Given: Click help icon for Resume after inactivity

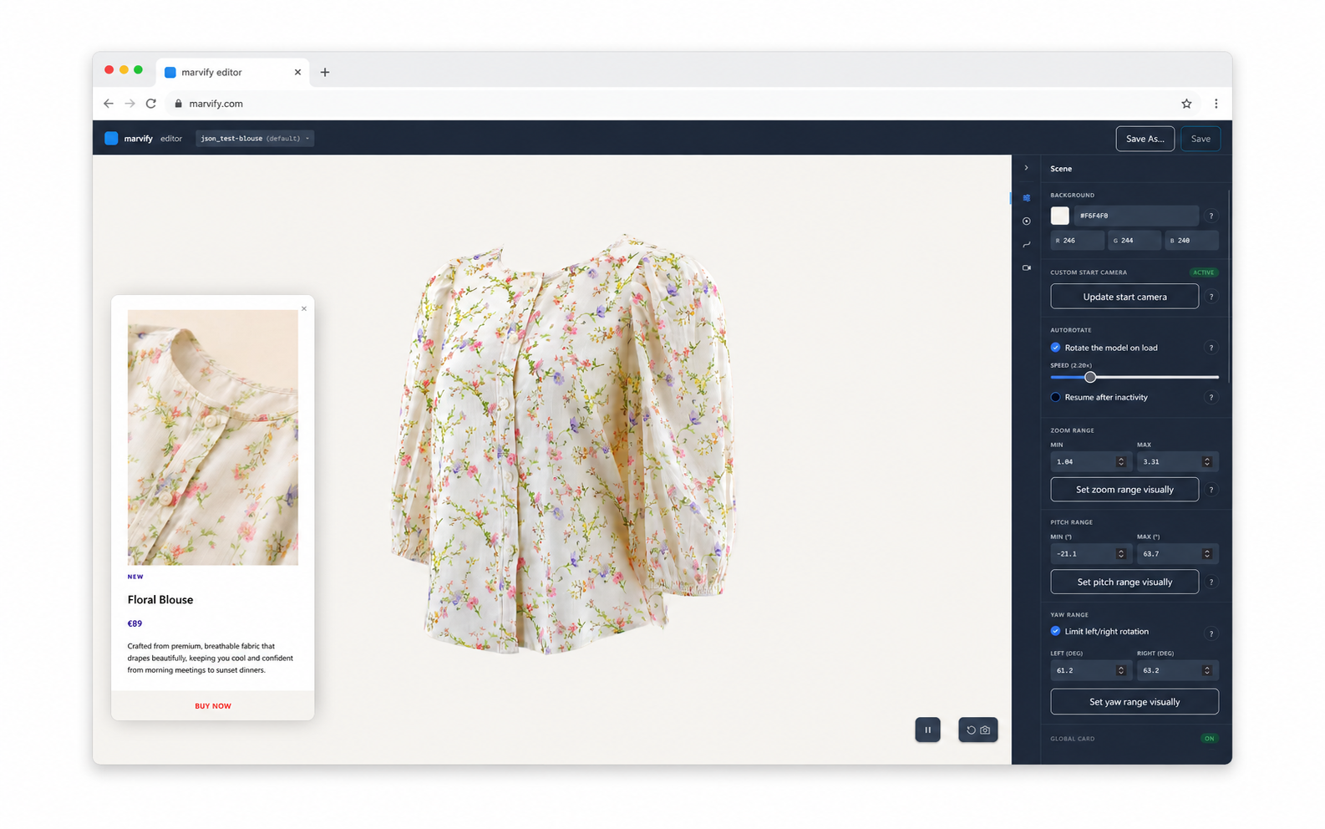Looking at the screenshot, I should click(x=1211, y=398).
